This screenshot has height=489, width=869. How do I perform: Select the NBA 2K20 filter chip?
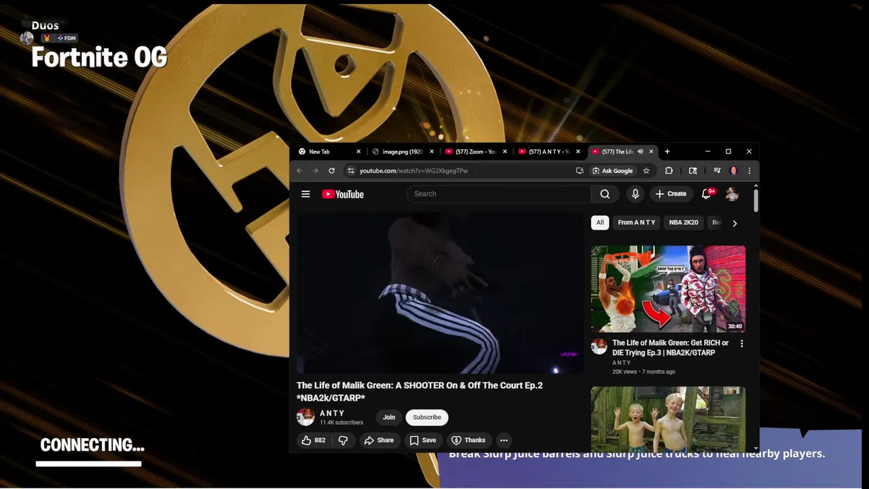coord(684,223)
